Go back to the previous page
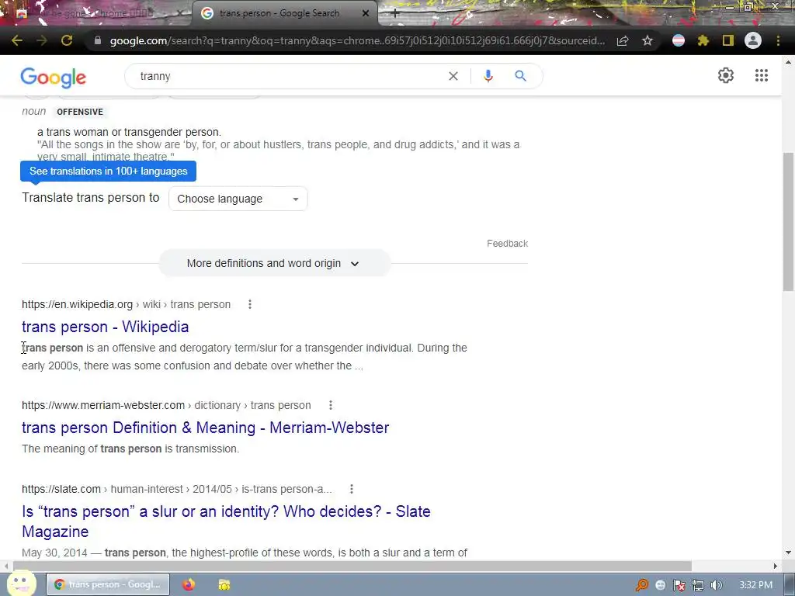Image resolution: width=795 pixels, height=596 pixels. coord(17,40)
